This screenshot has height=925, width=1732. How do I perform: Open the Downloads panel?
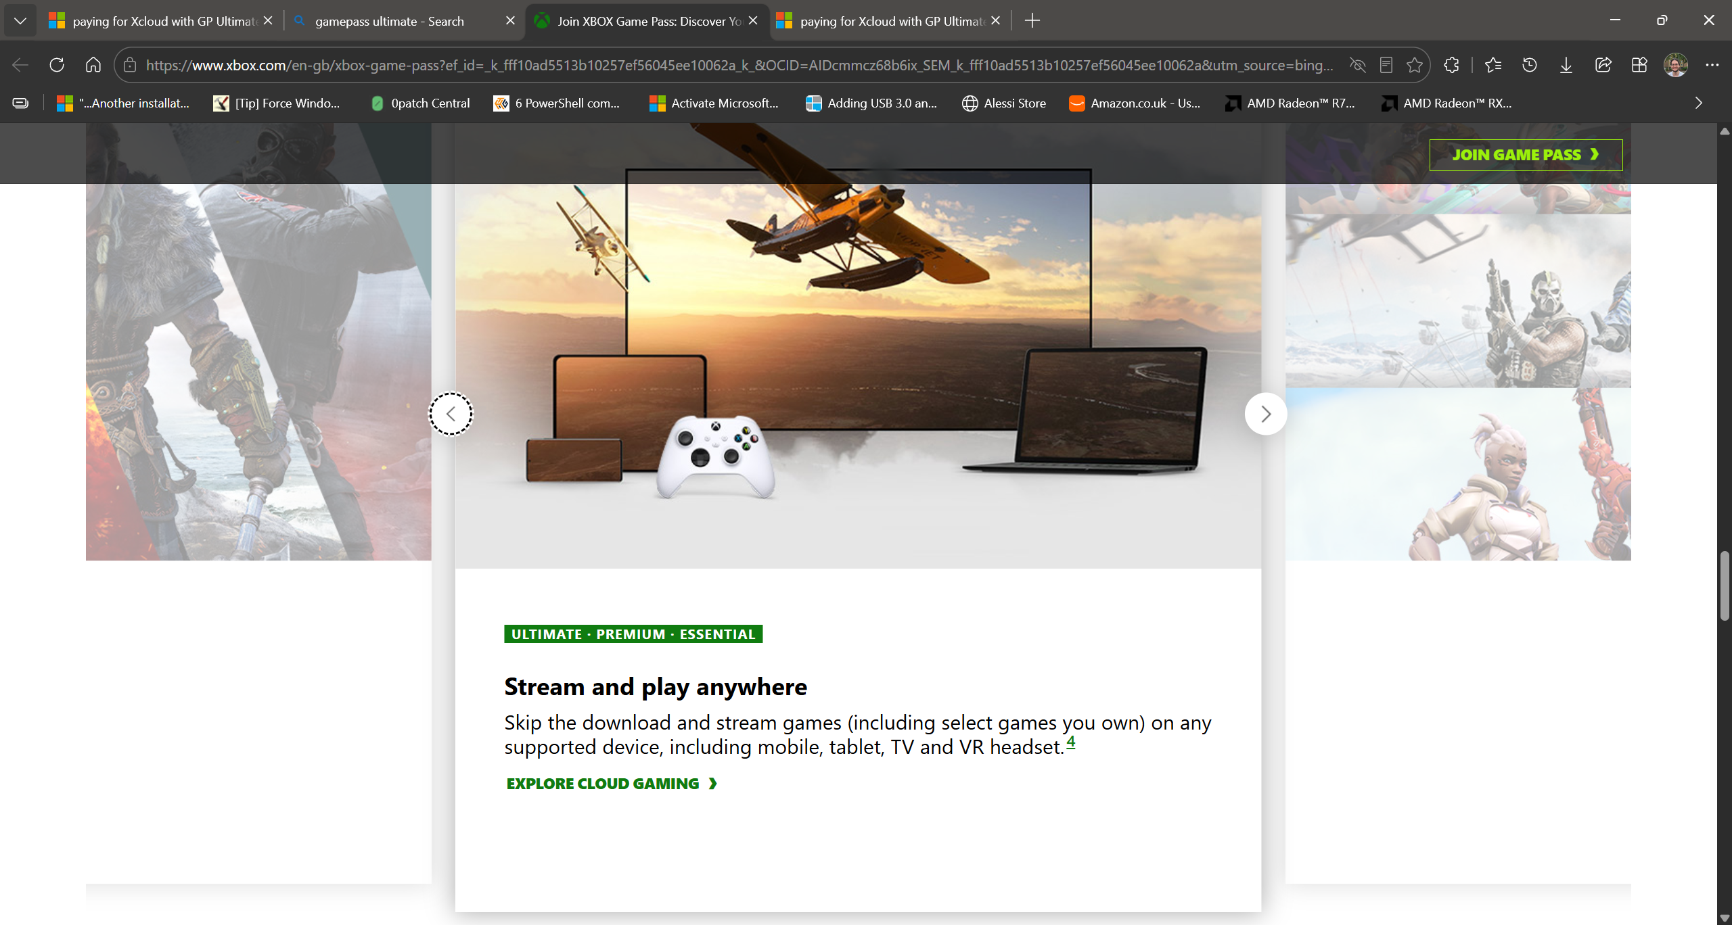tap(1566, 65)
